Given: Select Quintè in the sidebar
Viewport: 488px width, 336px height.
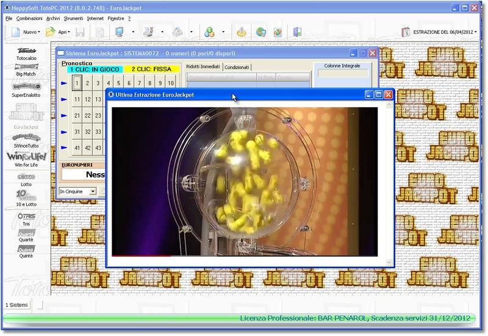Looking at the screenshot, I should [x=26, y=252].
